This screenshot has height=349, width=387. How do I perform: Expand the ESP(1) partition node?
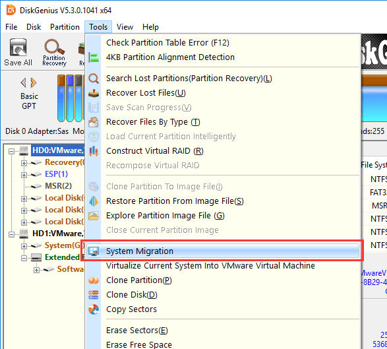(x=24, y=175)
